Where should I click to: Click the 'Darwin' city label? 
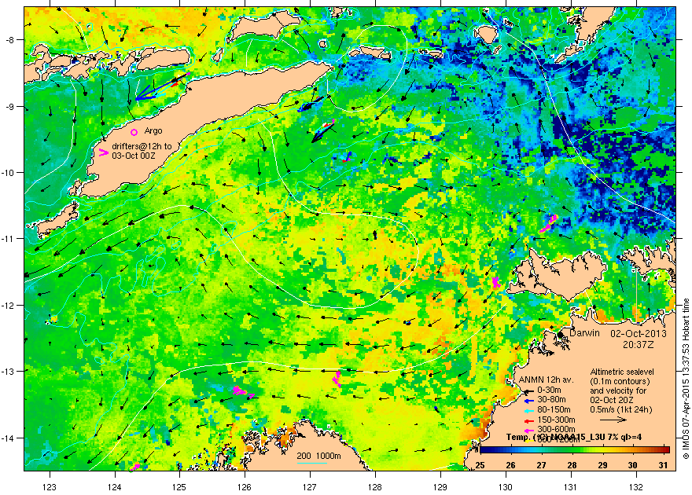coord(584,333)
